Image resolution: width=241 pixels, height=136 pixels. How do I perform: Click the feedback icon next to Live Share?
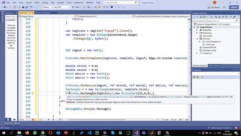[224, 7]
